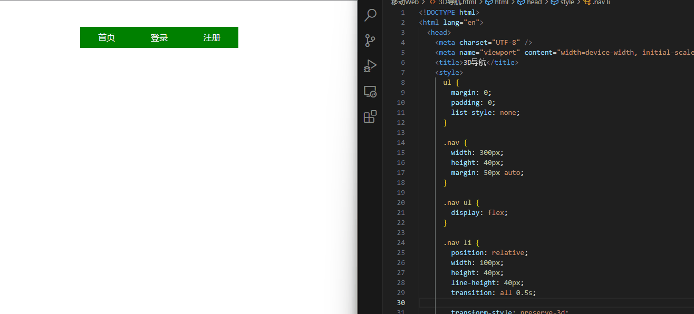Click the 'list-style: none' declaration
The width and height of the screenshot is (694, 314).
point(485,113)
